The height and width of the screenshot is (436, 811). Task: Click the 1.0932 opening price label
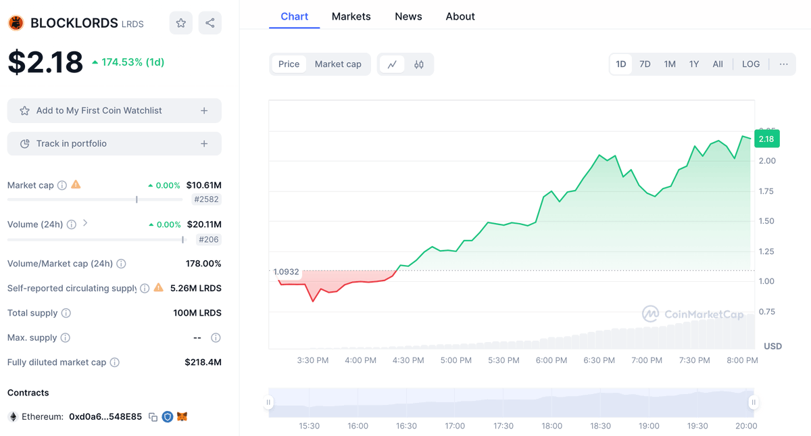286,272
